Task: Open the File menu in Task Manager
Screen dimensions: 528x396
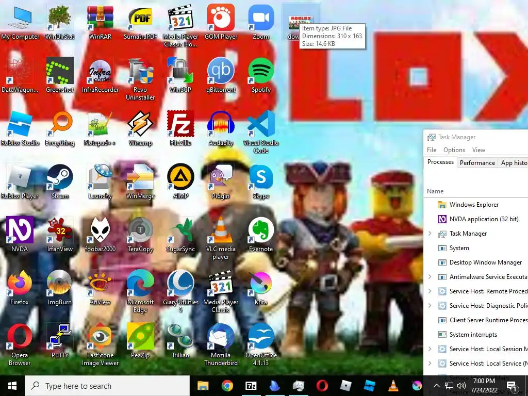Action: coord(432,150)
